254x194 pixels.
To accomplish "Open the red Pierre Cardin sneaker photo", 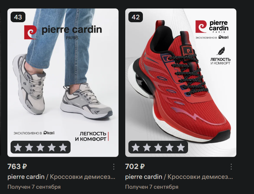I will [181, 83].
